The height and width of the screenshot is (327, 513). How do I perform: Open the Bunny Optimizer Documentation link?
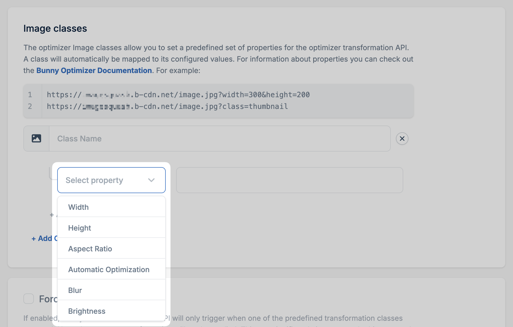94,70
